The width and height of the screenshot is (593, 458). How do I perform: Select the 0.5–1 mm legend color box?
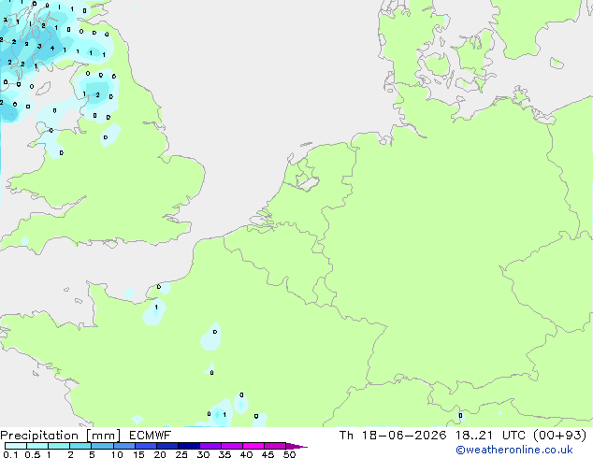coord(37,446)
